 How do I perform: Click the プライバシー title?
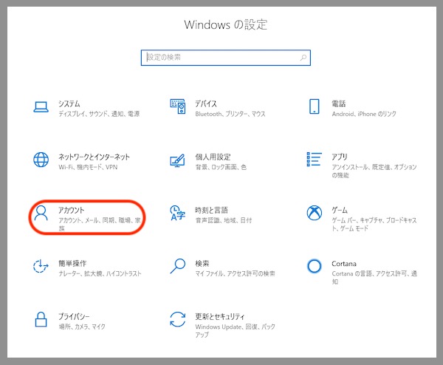74,317
